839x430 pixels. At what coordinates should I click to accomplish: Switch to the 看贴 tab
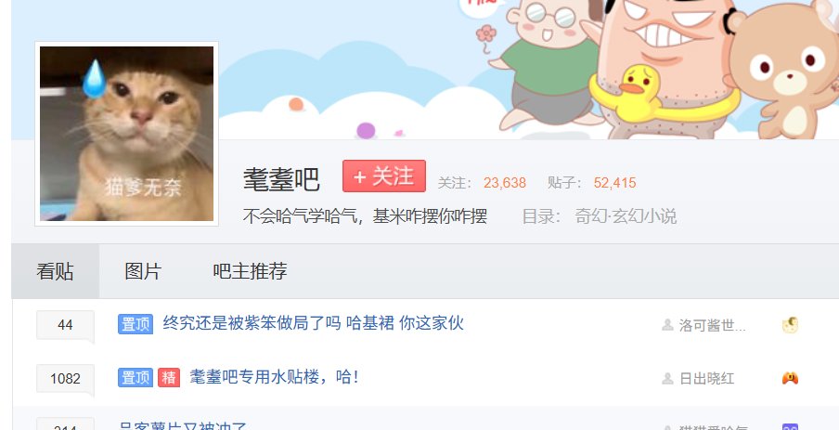coord(55,271)
